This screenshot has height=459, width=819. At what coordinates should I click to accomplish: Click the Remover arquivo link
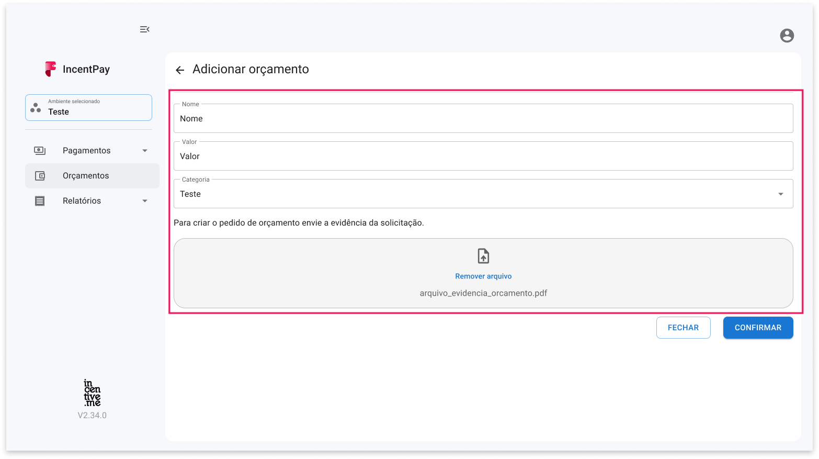[x=483, y=276]
